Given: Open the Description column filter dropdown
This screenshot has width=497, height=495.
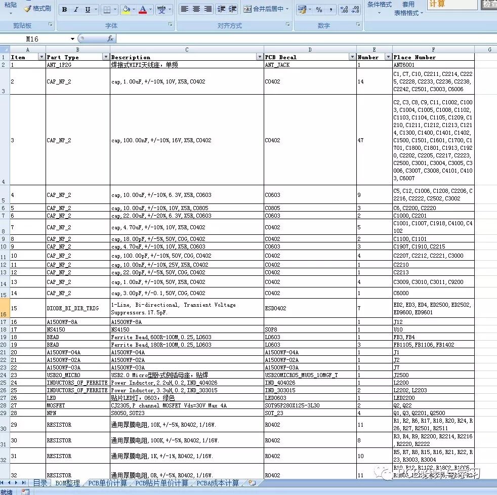Looking at the screenshot, I should coord(260,57).
